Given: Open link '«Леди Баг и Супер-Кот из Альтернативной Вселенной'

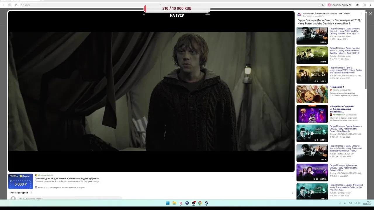Looking at the screenshot, I should [x=342, y=109].
